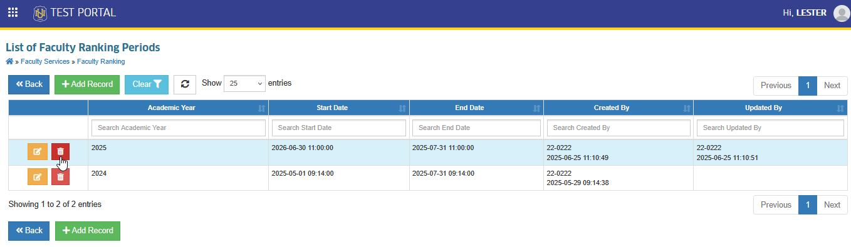851x247 pixels.
Task: Click the top Add Record button
Action: [87, 84]
